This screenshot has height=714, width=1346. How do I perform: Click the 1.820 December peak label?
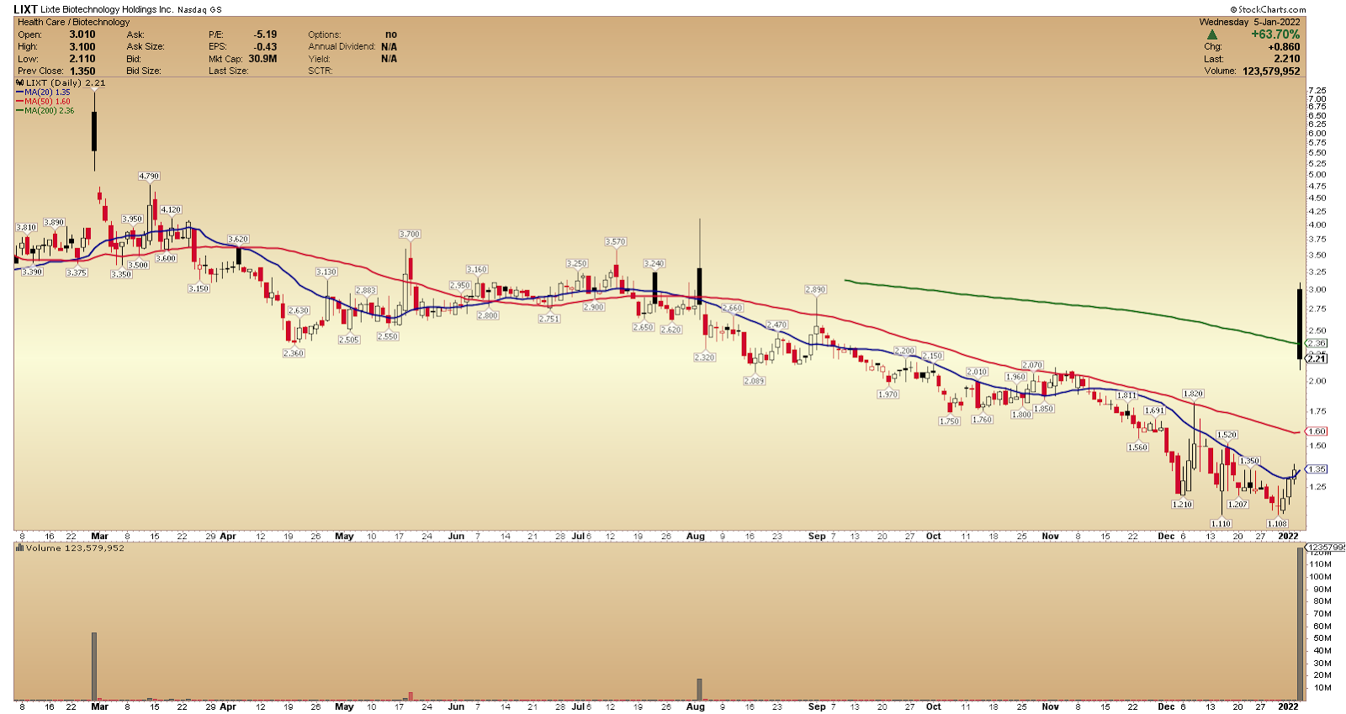[1193, 394]
